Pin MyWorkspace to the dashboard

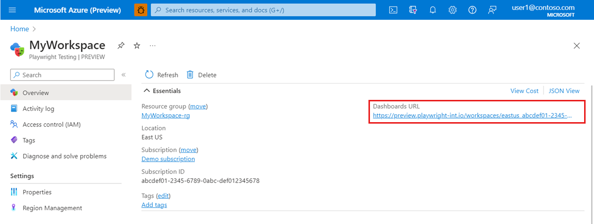[x=121, y=45]
